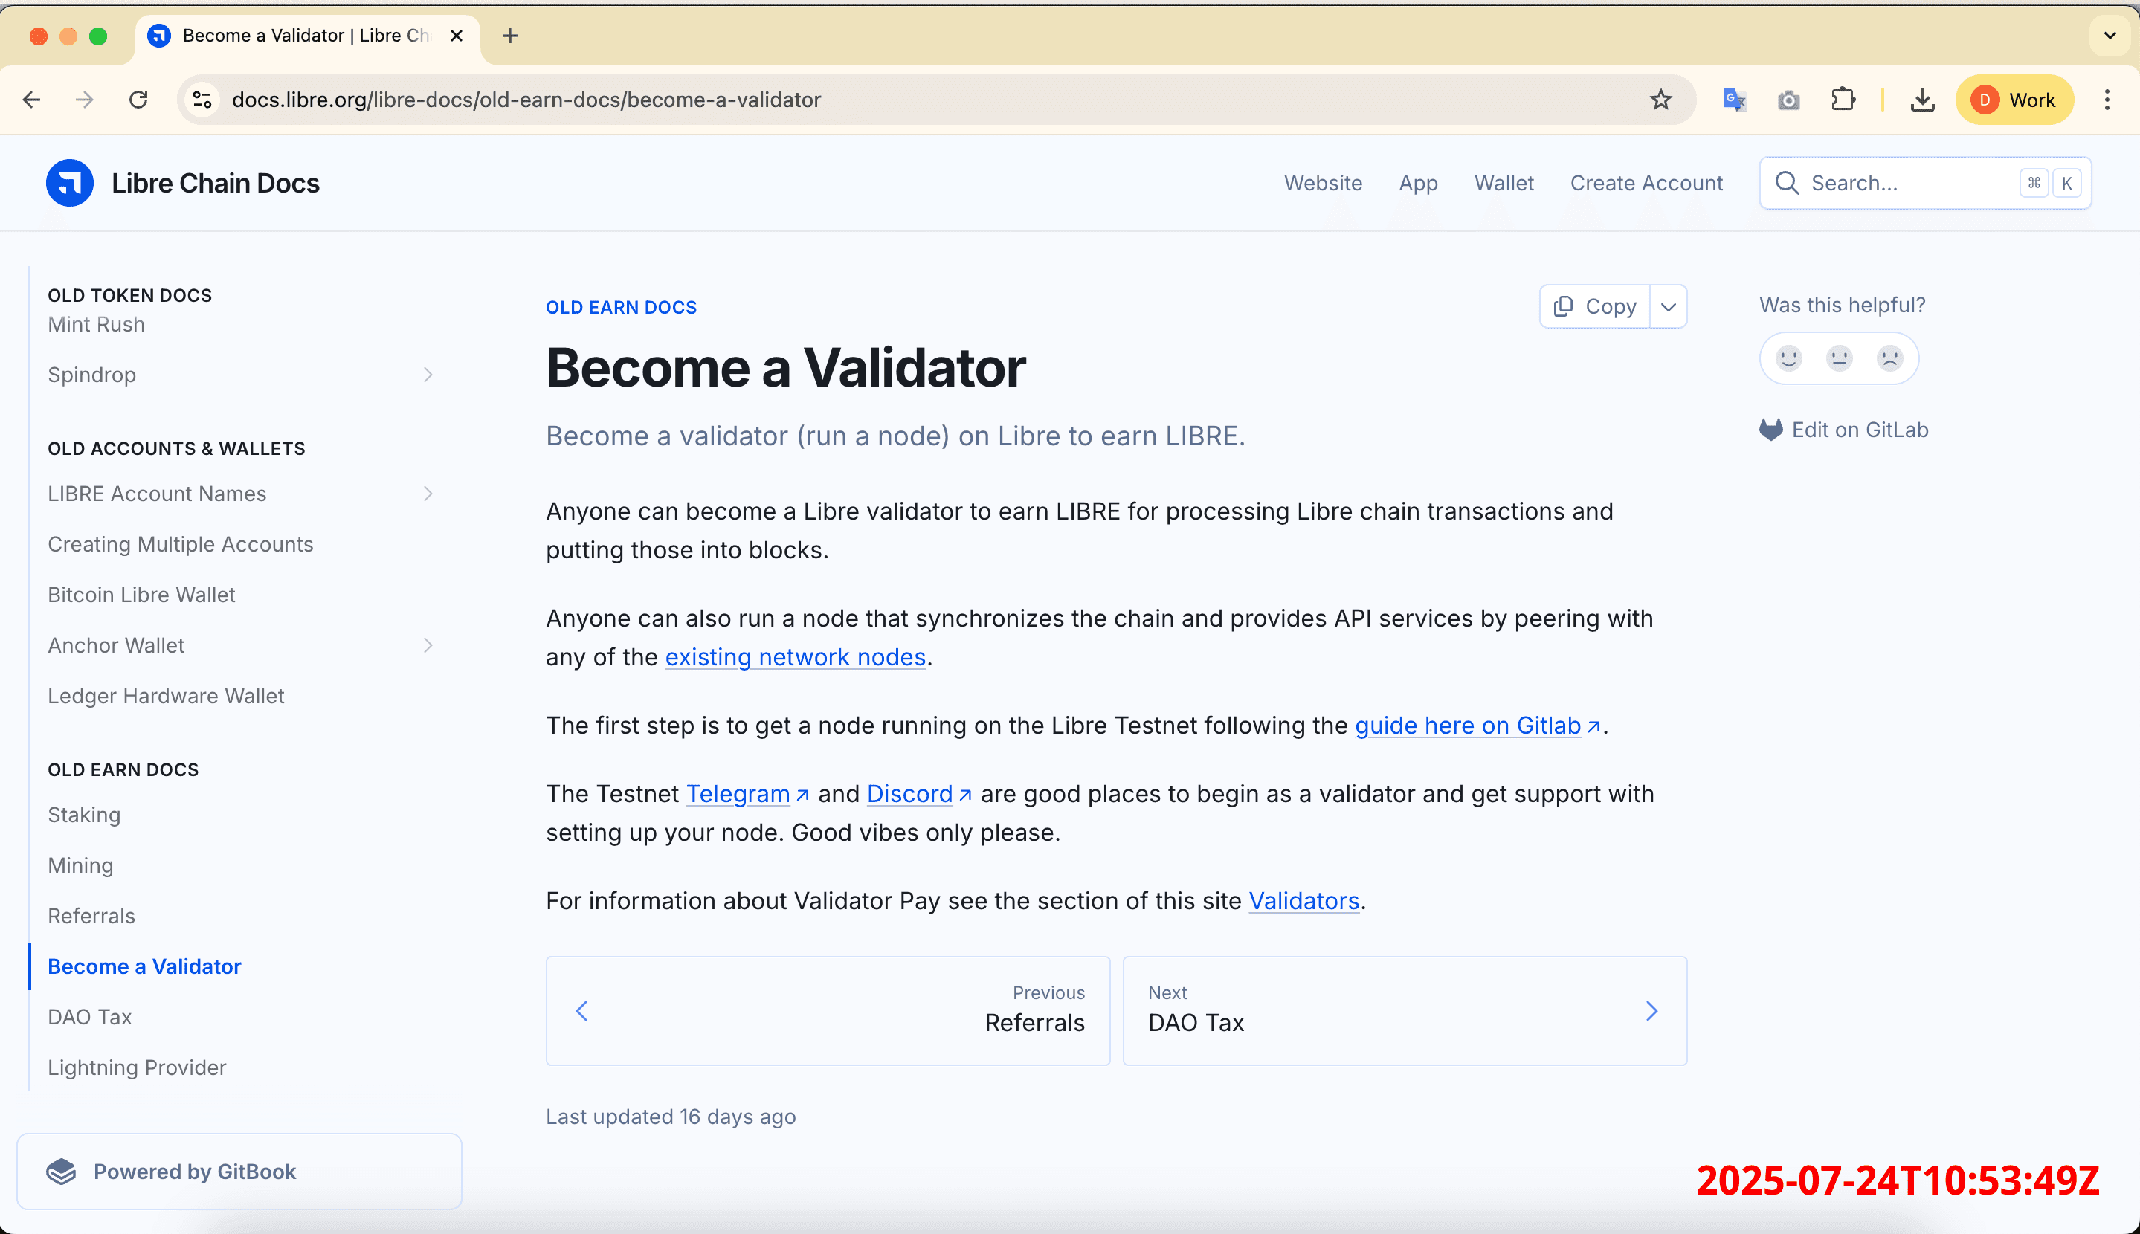The width and height of the screenshot is (2140, 1234).
Task: Open the browser Extensions icon
Action: (1843, 99)
